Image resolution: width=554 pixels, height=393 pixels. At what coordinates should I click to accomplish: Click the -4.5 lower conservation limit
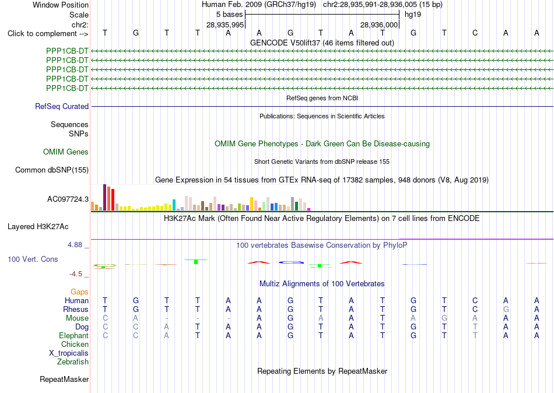[x=76, y=274]
